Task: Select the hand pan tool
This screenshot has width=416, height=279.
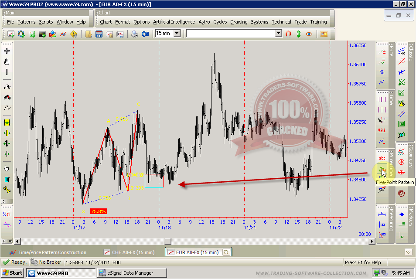Action: point(7,62)
